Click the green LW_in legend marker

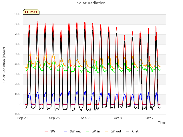(87, 132)
